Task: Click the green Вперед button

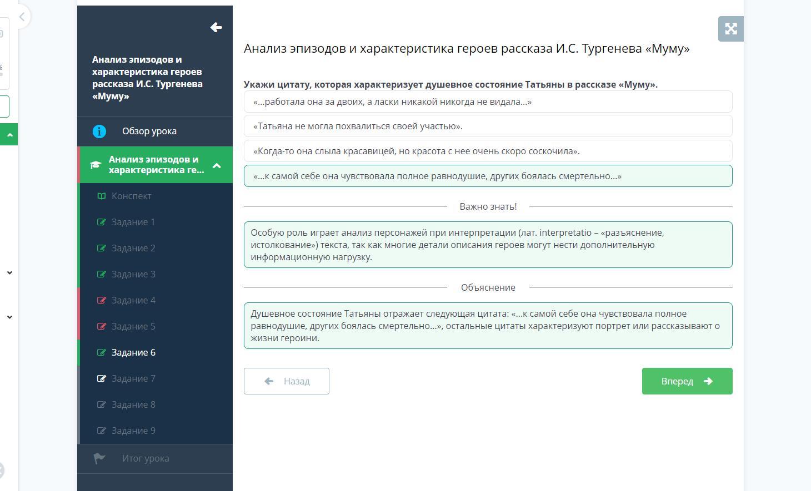Action: 687,381
